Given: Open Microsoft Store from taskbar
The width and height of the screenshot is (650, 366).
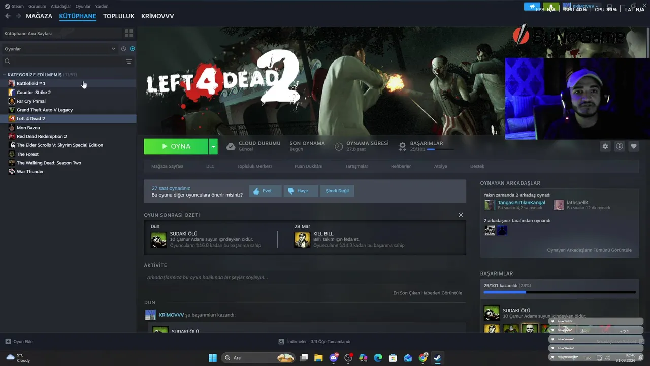Looking at the screenshot, I should (x=393, y=358).
